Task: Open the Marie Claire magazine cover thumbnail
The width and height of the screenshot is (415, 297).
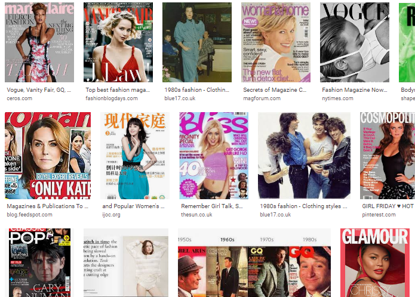Action: click(x=39, y=42)
